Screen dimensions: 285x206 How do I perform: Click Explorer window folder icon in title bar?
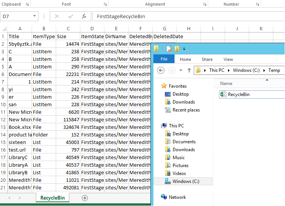(x=156, y=48)
